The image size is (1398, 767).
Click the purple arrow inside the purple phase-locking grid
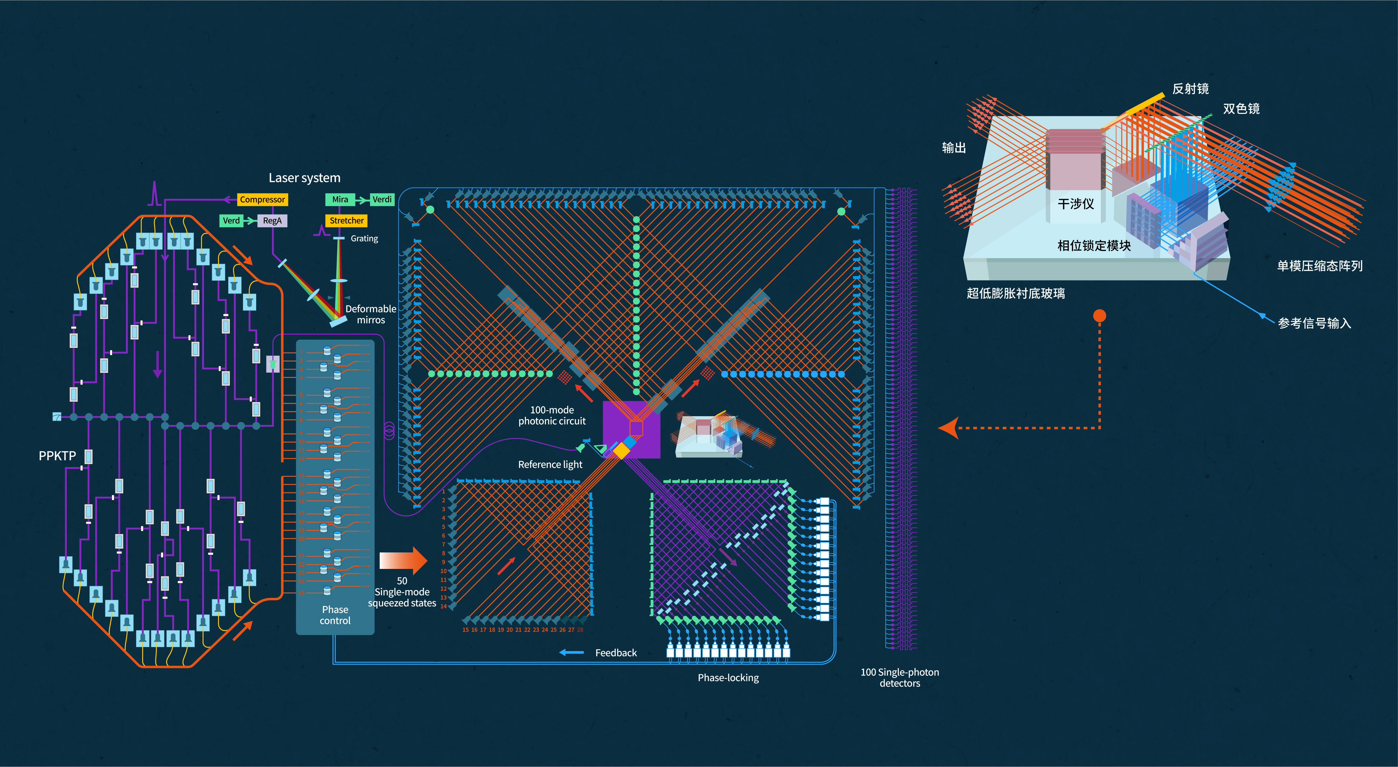click(728, 558)
